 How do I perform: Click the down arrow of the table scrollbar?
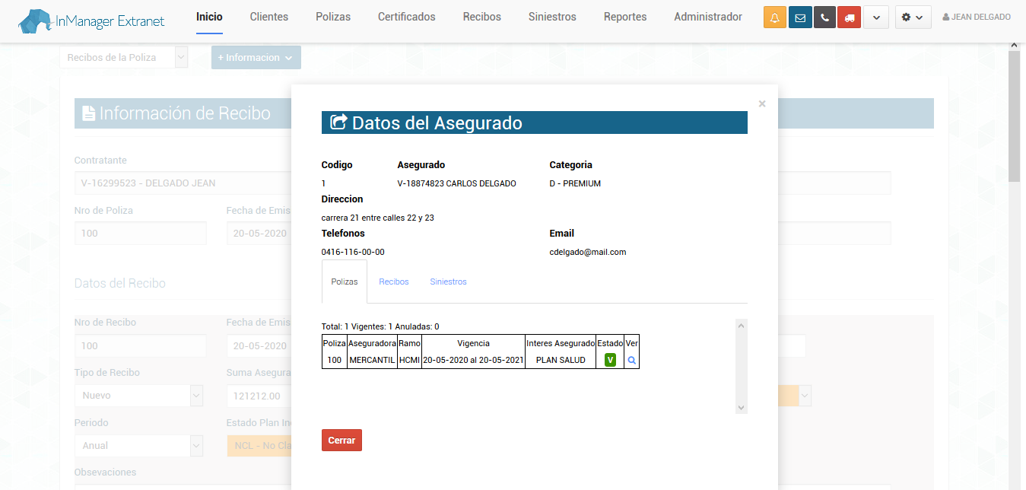pyautogui.click(x=742, y=408)
